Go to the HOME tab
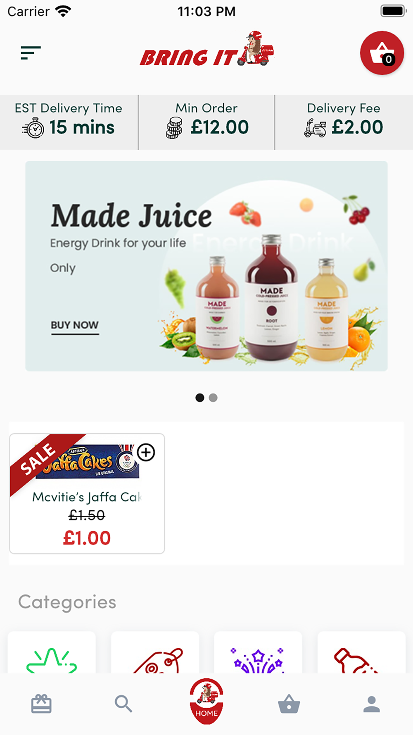 point(206,701)
